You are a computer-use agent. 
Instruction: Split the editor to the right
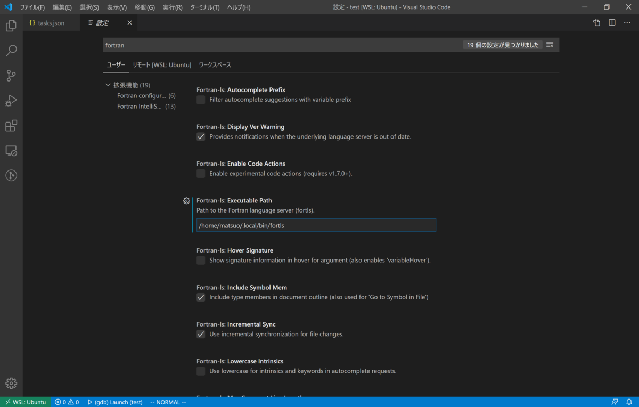[612, 23]
